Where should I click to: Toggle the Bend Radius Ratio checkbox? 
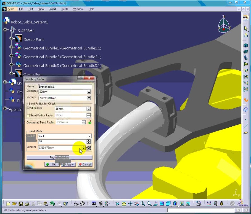pyautogui.click(x=28, y=115)
